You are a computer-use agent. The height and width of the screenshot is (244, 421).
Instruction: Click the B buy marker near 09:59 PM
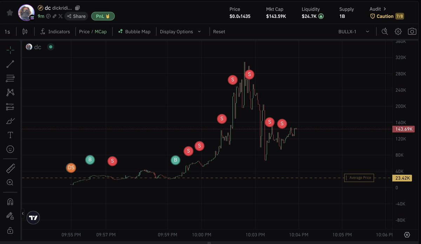[x=175, y=160]
